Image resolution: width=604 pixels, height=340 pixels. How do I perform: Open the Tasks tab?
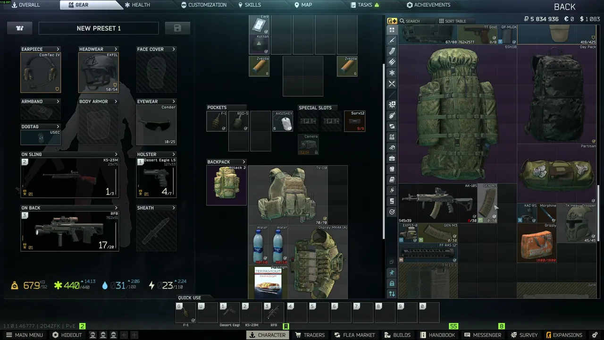click(365, 5)
